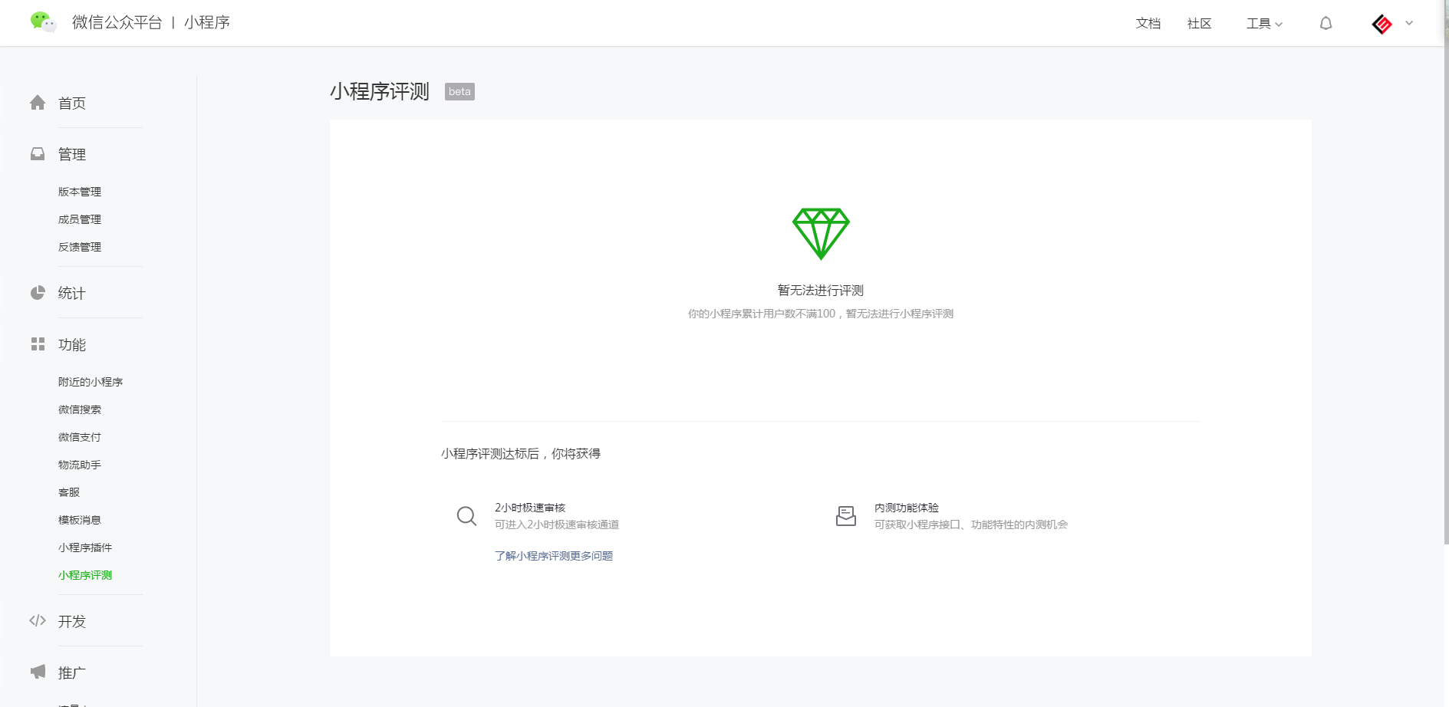Open 统计 in the sidebar
This screenshot has height=707, width=1449.
pyautogui.click(x=72, y=293)
